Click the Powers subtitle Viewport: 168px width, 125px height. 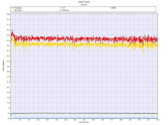click(x=84, y=4)
